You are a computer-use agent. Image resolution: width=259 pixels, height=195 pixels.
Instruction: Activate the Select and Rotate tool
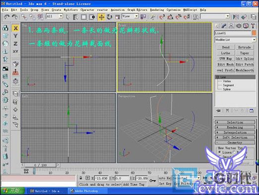coord(109,17)
